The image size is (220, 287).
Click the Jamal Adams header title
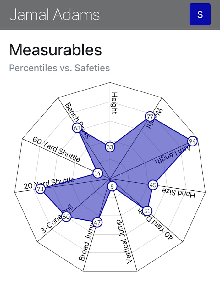coord(55,15)
